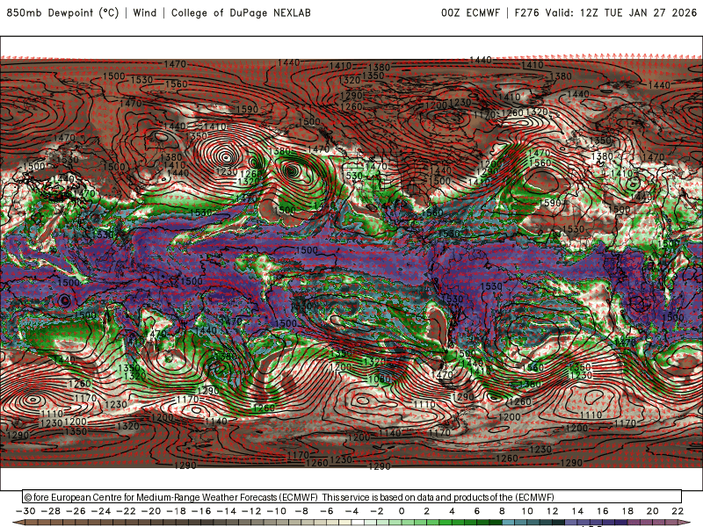Click the '16' legend value
Image resolution: width=703 pixels, height=527 pixels.
[x=603, y=511]
